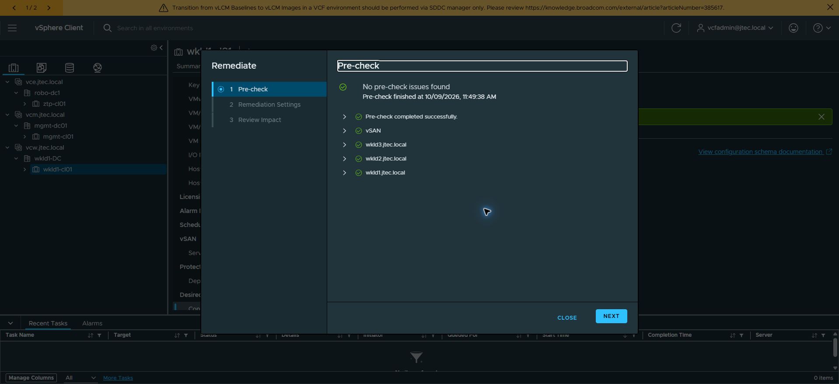The image size is (839, 384).
Task: Click the NEXT button
Action: pos(611,316)
